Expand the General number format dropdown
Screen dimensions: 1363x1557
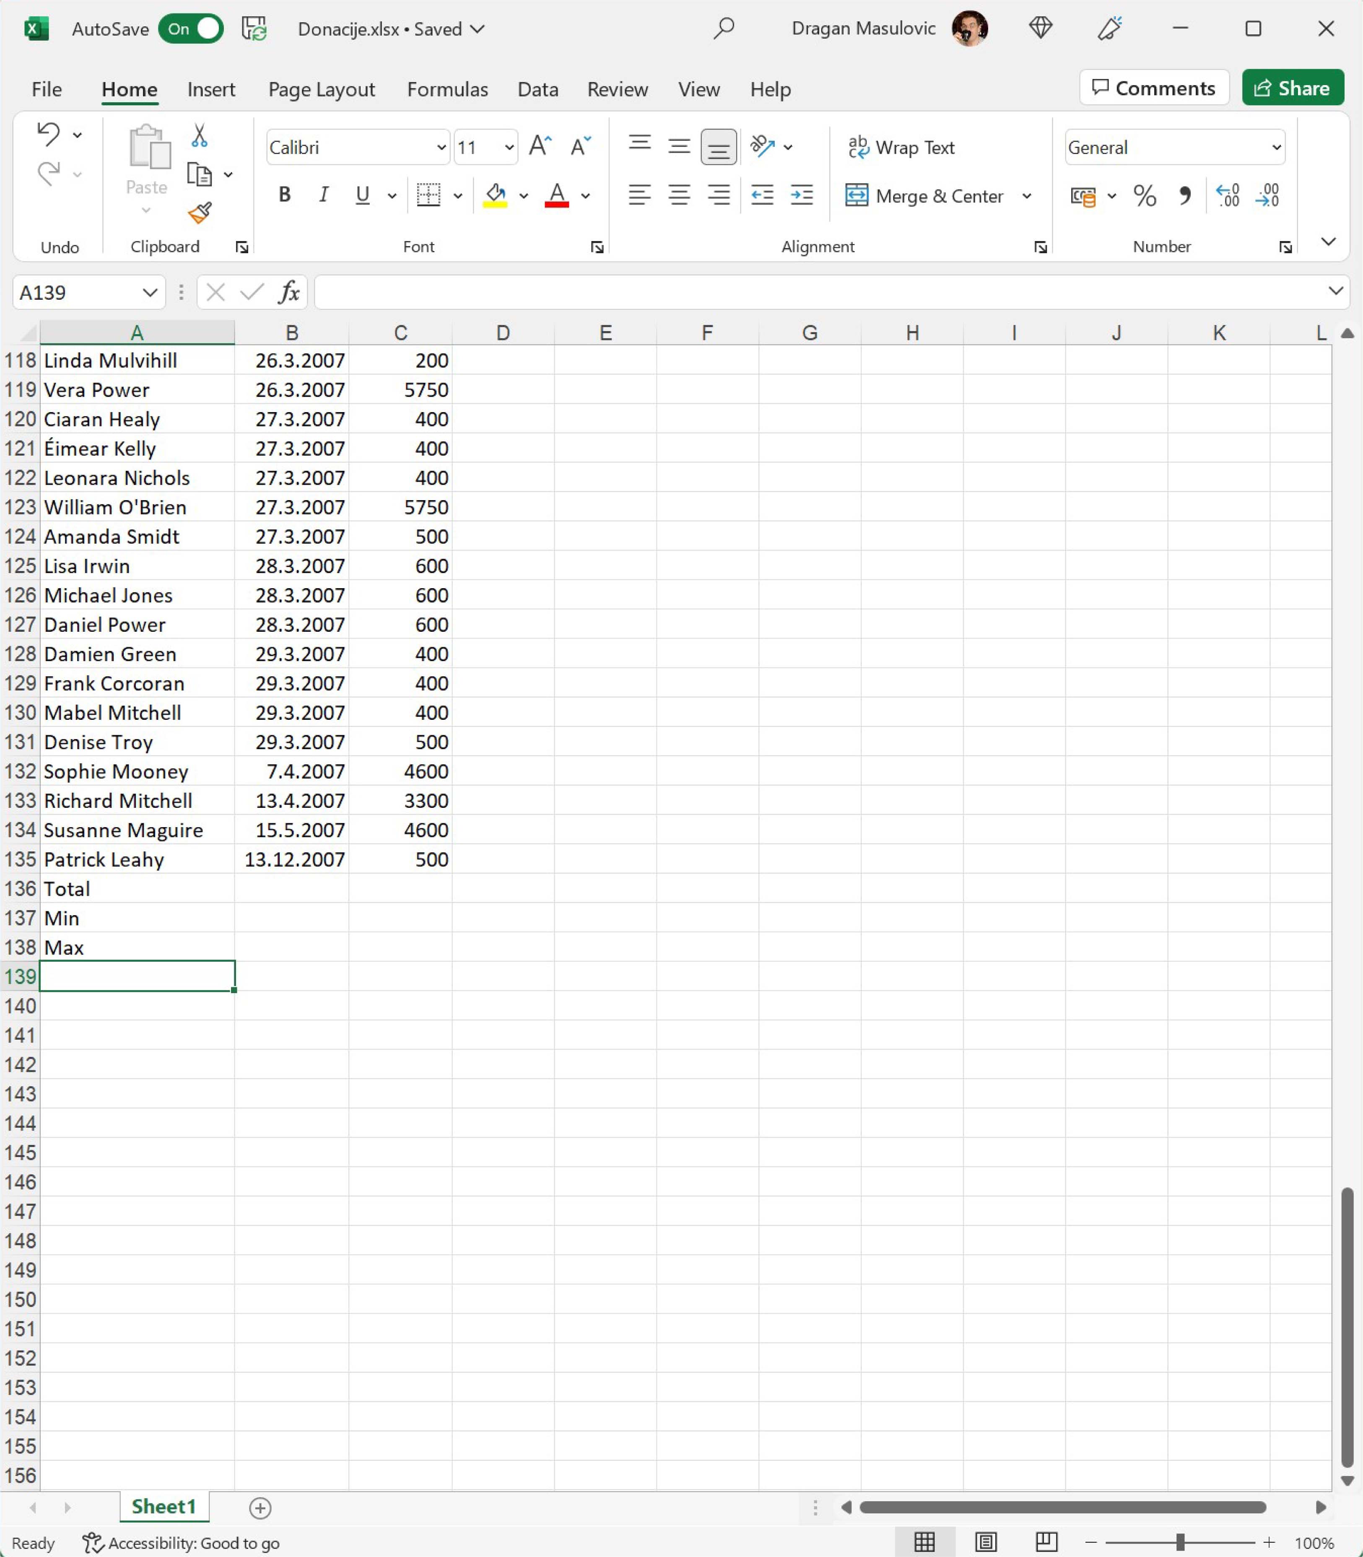pyautogui.click(x=1276, y=148)
